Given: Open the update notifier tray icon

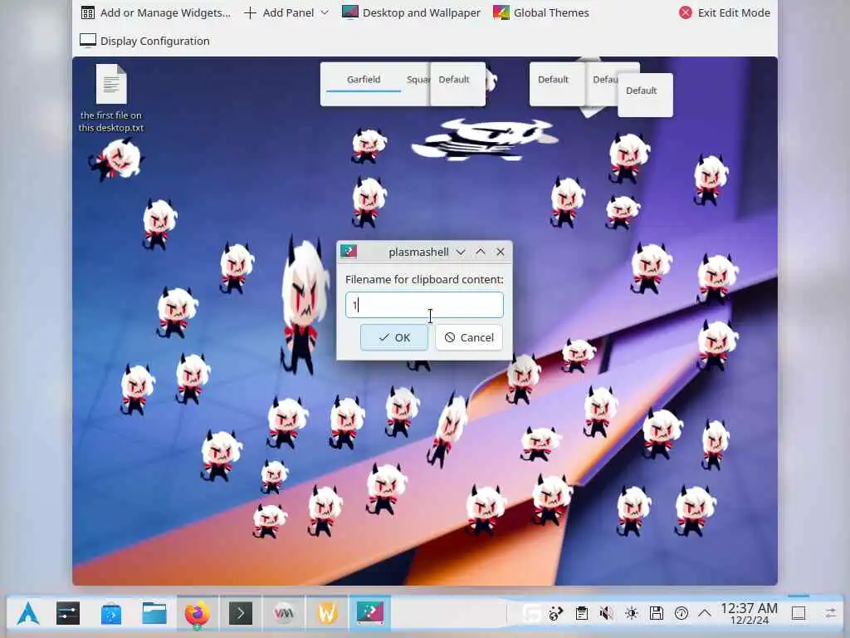Looking at the screenshot, I should [x=555, y=614].
